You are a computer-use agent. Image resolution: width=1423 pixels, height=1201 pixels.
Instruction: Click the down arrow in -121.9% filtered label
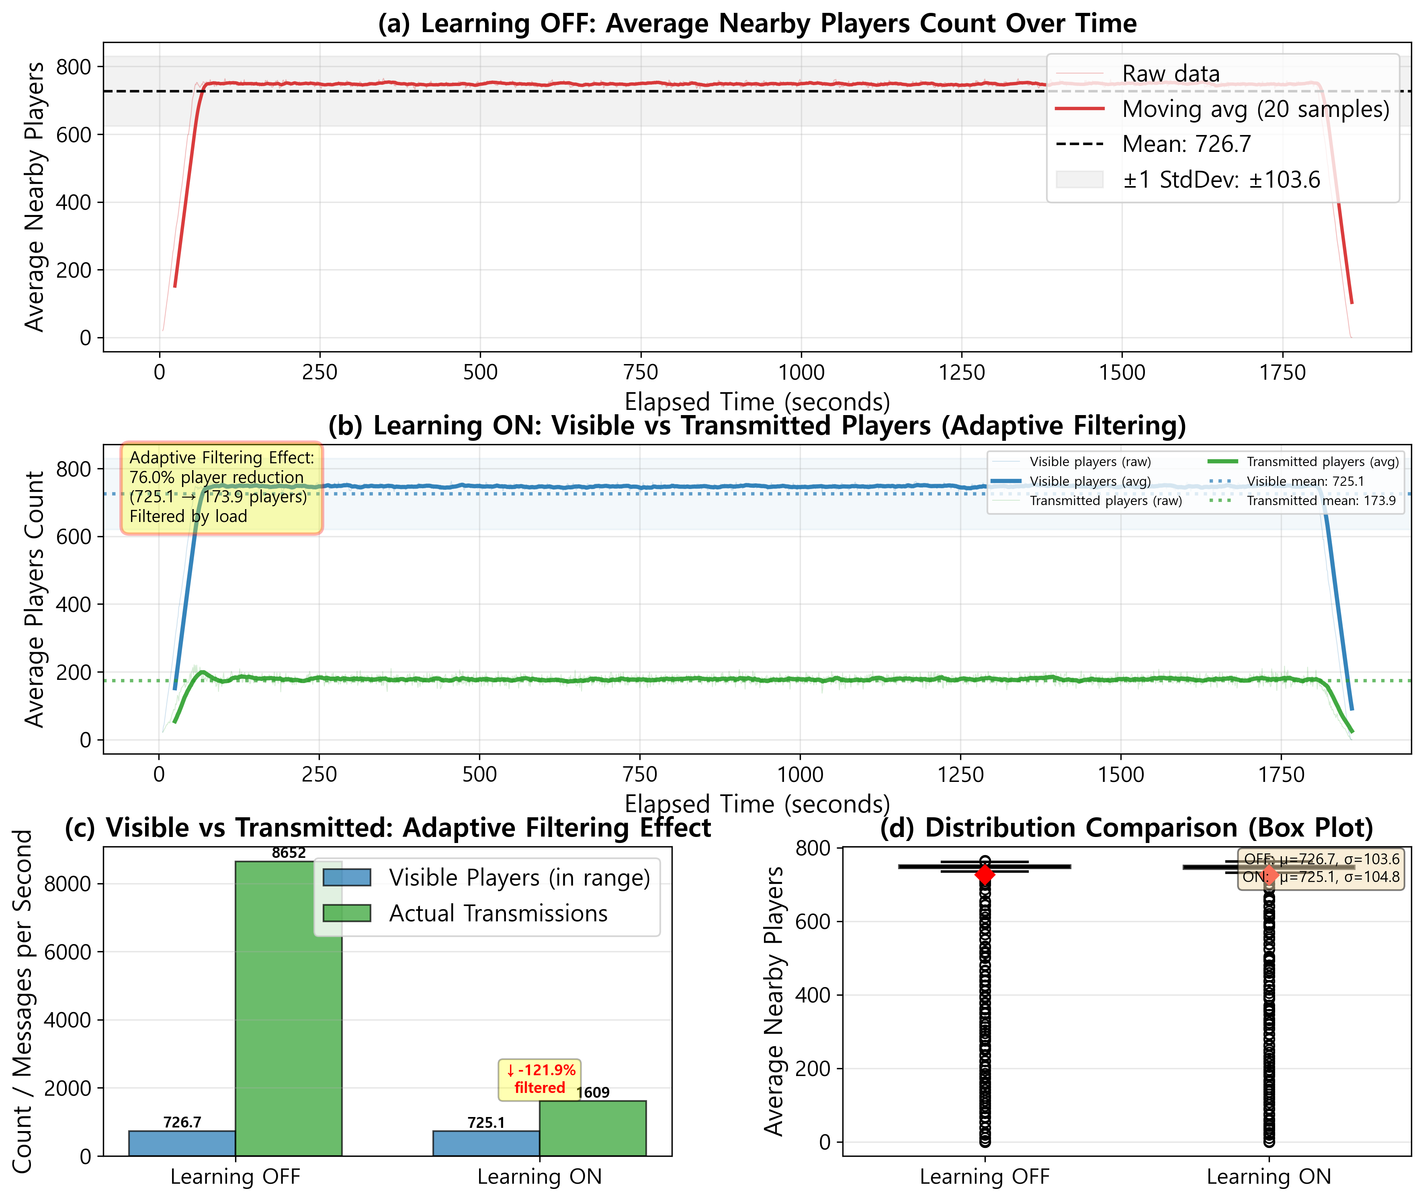pyautogui.click(x=510, y=1071)
